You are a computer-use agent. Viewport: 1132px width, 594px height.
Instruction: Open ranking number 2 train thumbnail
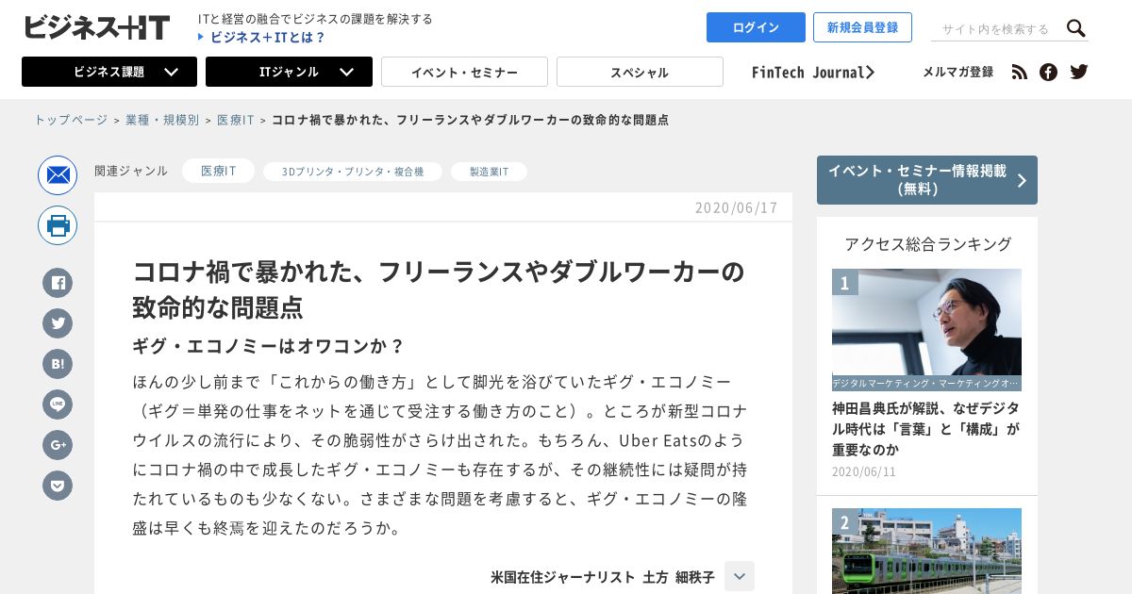pos(926,551)
